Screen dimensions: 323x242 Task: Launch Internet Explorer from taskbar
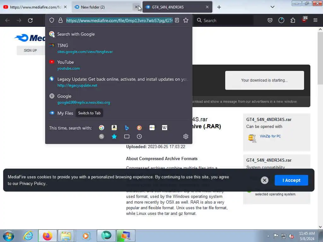[28, 236]
